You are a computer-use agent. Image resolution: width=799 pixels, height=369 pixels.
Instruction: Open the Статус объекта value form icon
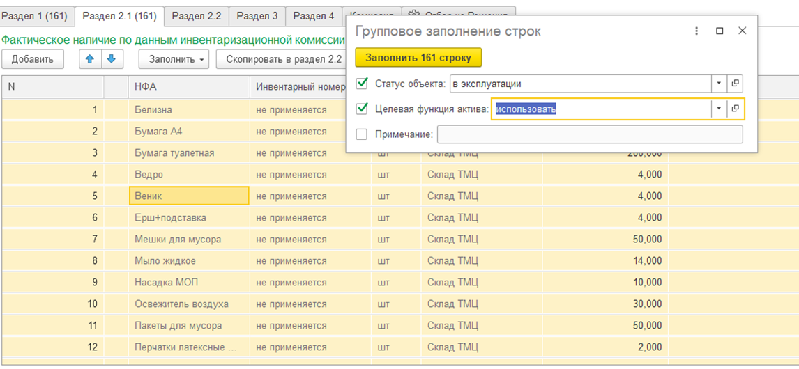tap(736, 83)
